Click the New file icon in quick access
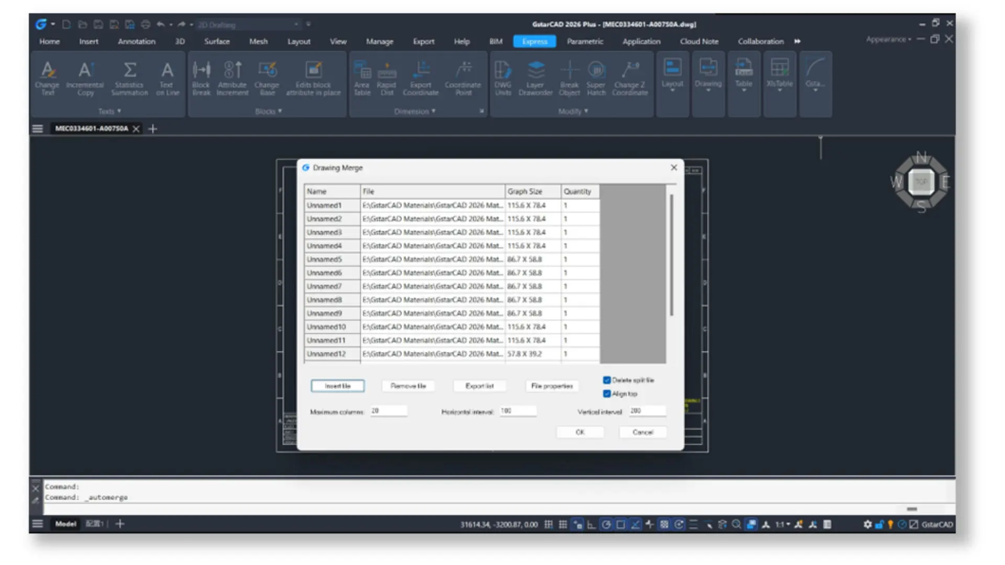The width and height of the screenshot is (1005, 565). pyautogui.click(x=66, y=24)
